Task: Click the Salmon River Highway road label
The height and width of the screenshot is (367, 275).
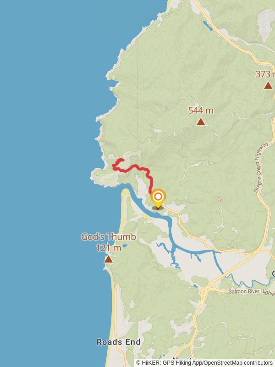Action: coord(252,292)
